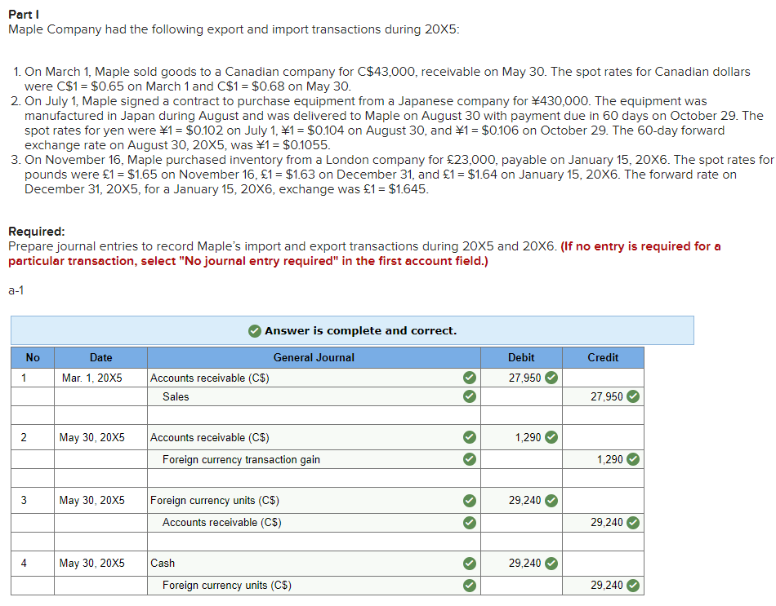This screenshot has height=606, width=776.
Task: Click the checkmark beside the 1,290 credit amount
Action: coord(631,459)
